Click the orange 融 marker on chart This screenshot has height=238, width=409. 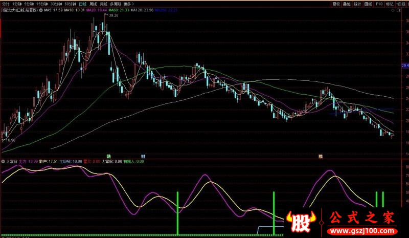(x=321, y=155)
